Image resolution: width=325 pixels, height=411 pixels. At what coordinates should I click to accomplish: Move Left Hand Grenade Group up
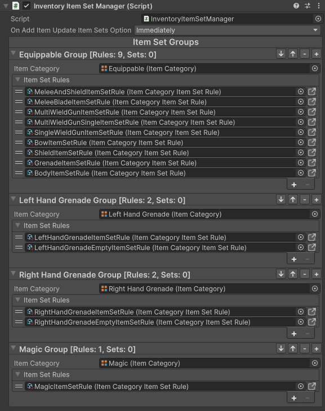[293, 200]
